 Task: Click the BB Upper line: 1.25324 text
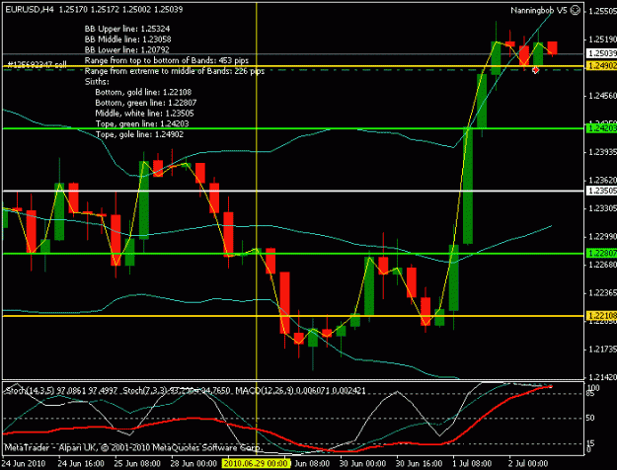127,29
